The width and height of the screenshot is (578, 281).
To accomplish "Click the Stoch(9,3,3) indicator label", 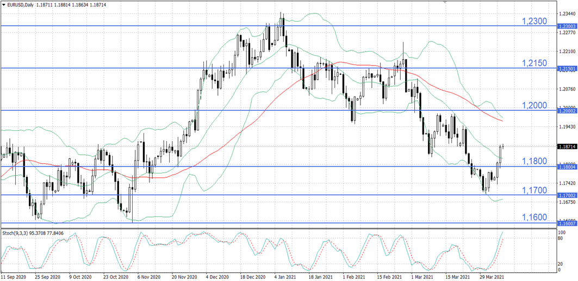I will click(15, 233).
